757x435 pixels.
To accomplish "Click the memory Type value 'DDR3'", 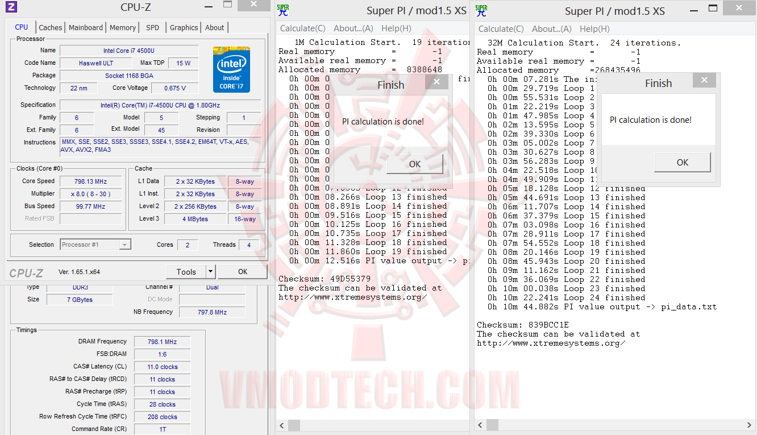I will (80, 287).
